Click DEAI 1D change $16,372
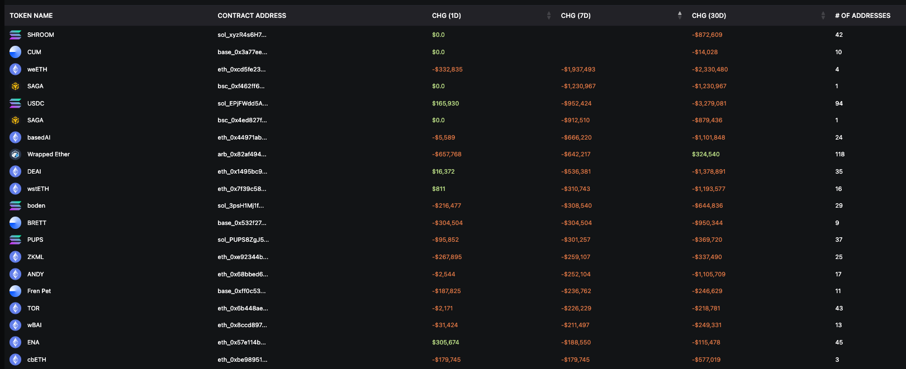 tap(443, 171)
